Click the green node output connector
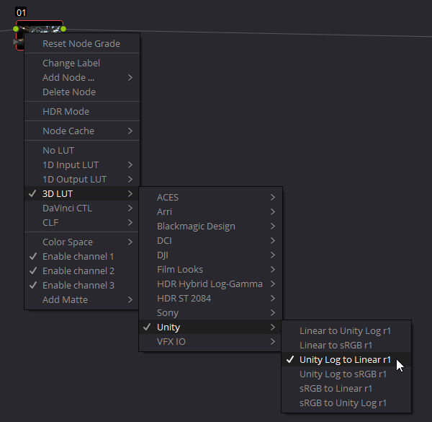 tap(63, 29)
